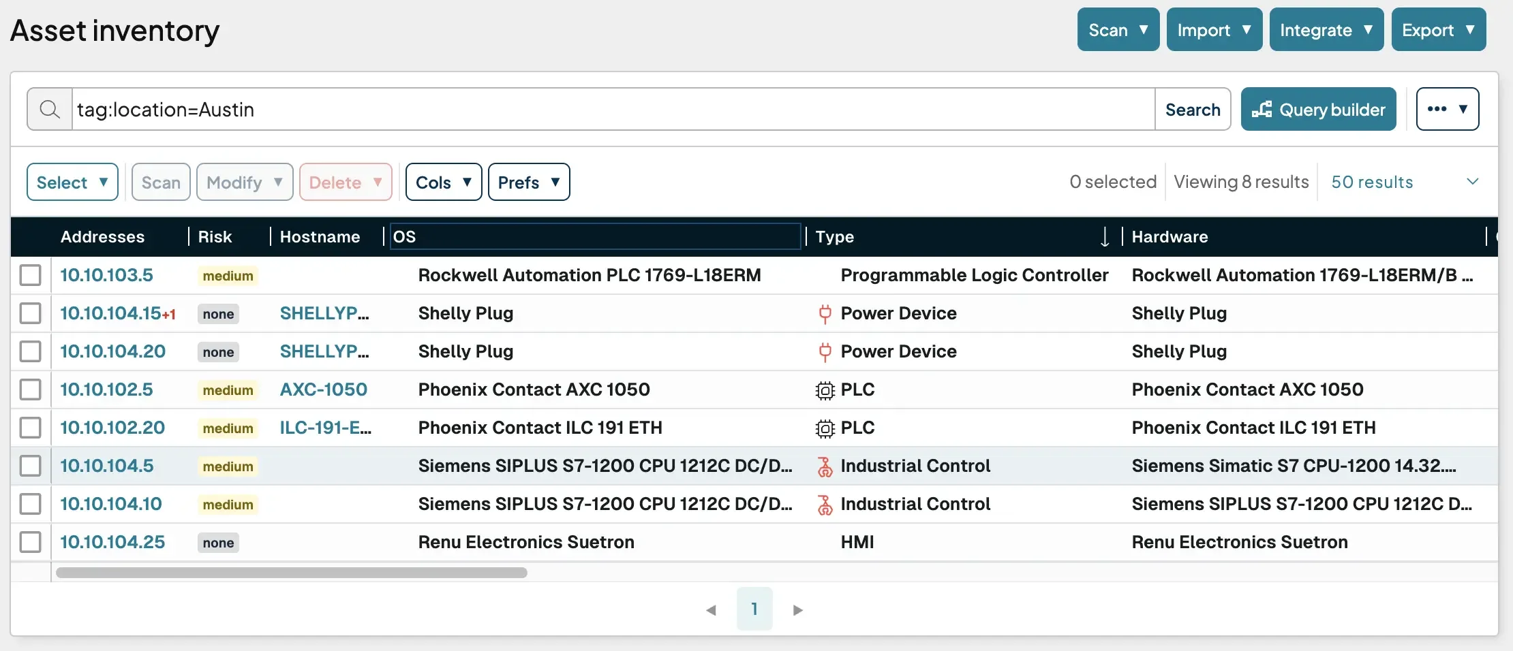Go to previous page arrow
The width and height of the screenshot is (1513, 651).
pyautogui.click(x=711, y=609)
